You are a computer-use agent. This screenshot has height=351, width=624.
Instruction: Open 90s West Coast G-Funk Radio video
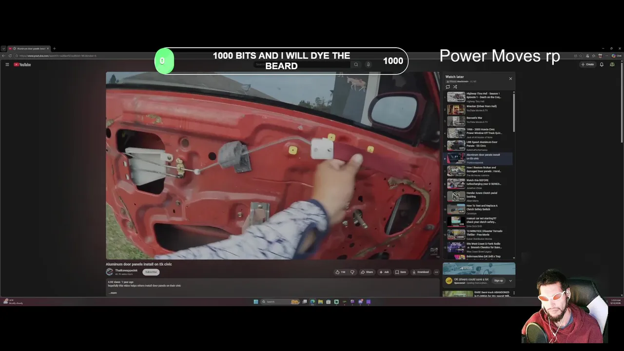tap(479, 247)
